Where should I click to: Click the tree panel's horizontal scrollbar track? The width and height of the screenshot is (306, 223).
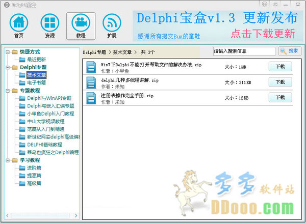coord(40,215)
